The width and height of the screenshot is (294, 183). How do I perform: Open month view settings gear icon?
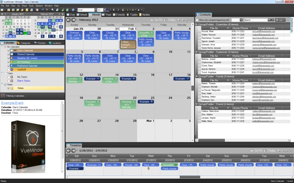[x=187, y=20]
